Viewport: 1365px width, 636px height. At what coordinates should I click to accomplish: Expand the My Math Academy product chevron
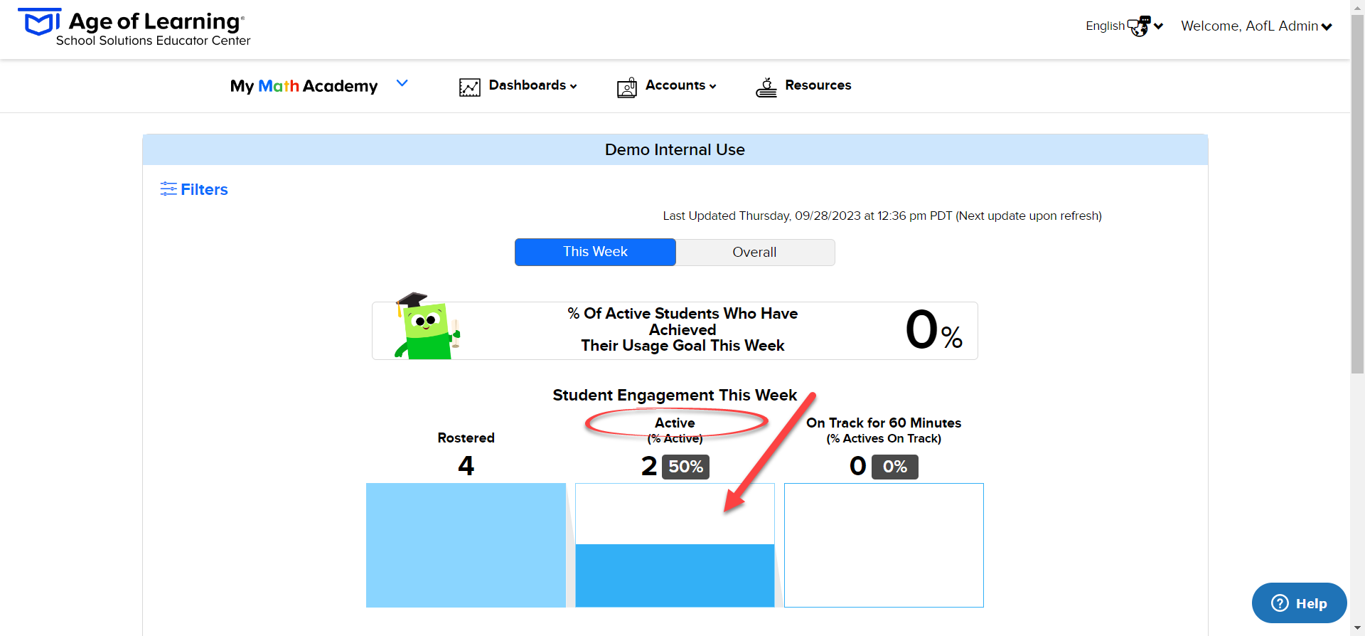click(402, 83)
